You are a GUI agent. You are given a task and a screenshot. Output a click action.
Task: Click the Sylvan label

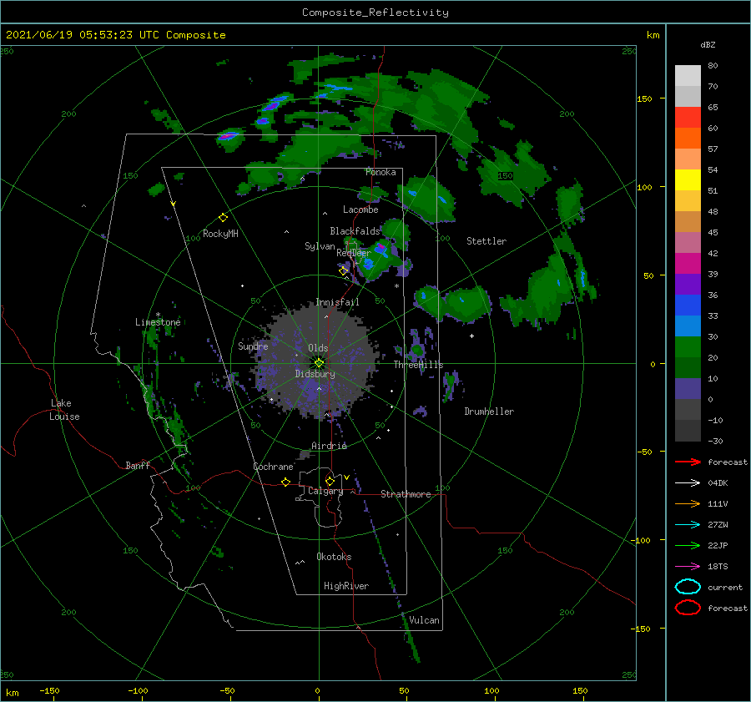(x=320, y=246)
